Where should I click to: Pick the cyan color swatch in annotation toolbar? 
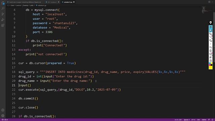[x=210, y=64]
